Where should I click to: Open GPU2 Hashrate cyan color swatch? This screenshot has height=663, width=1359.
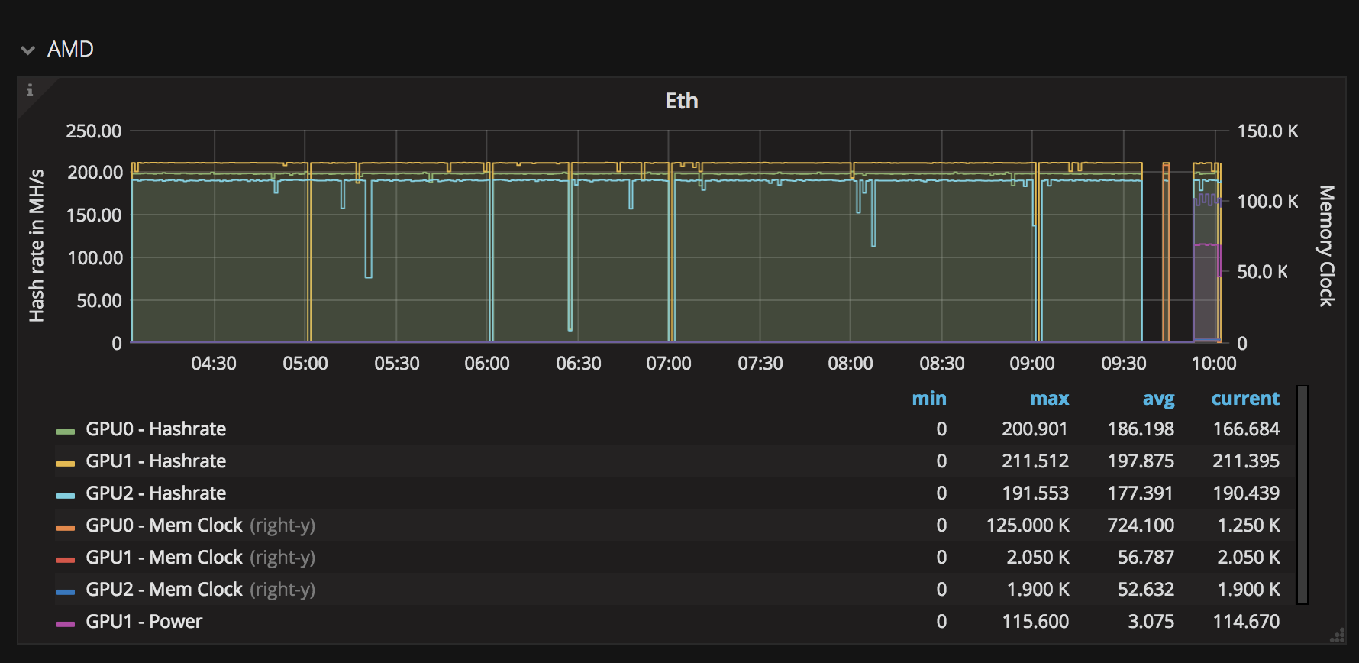pos(66,496)
